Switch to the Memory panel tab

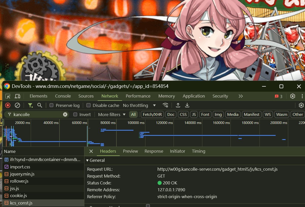click(x=166, y=96)
